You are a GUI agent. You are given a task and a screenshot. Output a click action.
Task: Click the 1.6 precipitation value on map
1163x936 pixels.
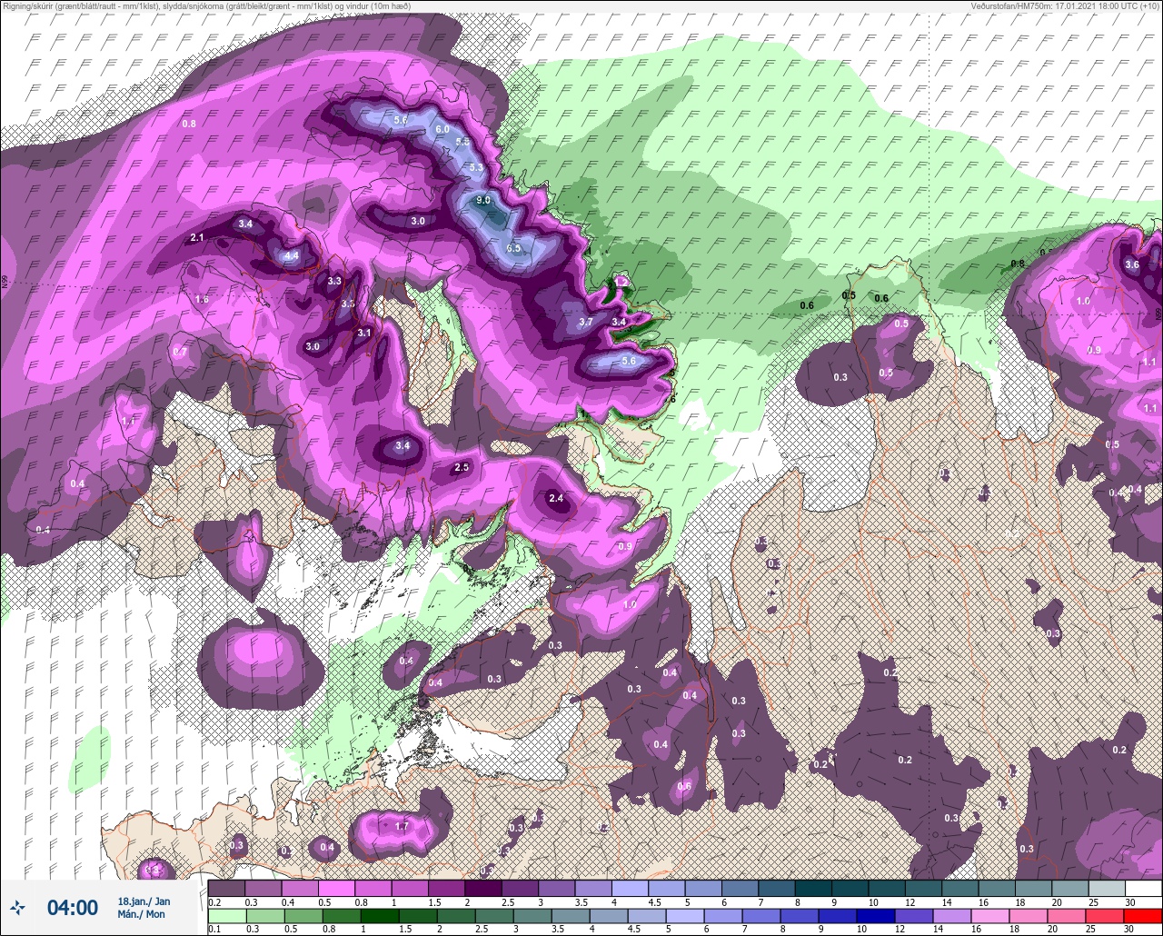202,299
